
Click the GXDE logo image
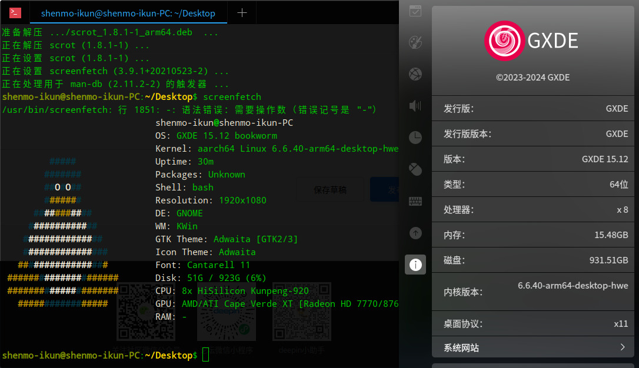(x=504, y=41)
